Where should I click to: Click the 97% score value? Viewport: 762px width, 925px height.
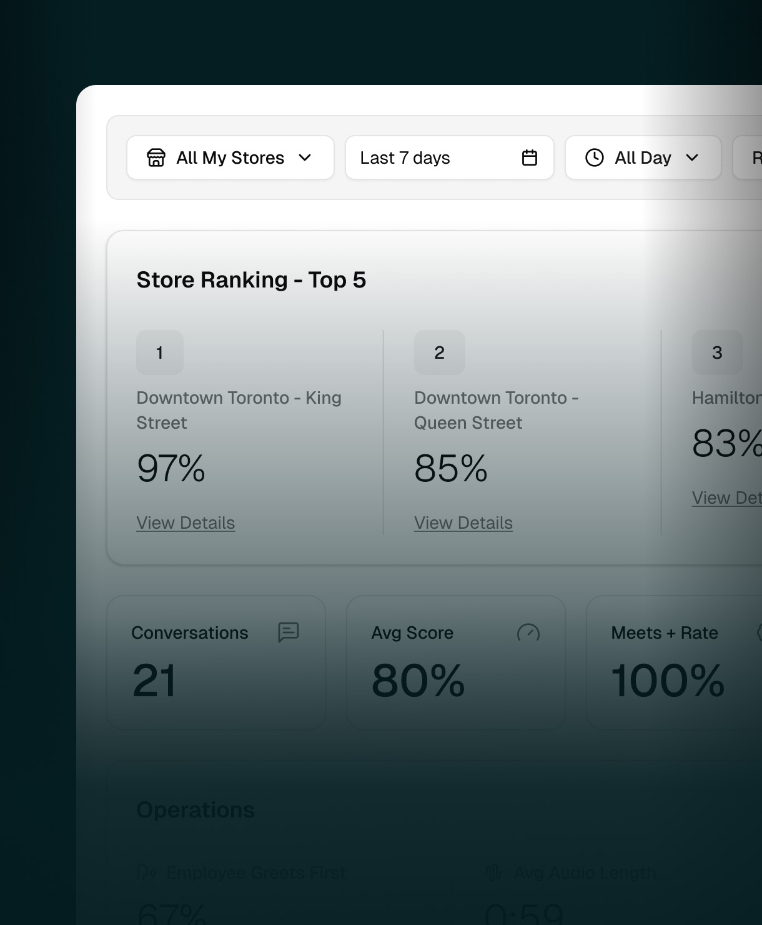171,468
